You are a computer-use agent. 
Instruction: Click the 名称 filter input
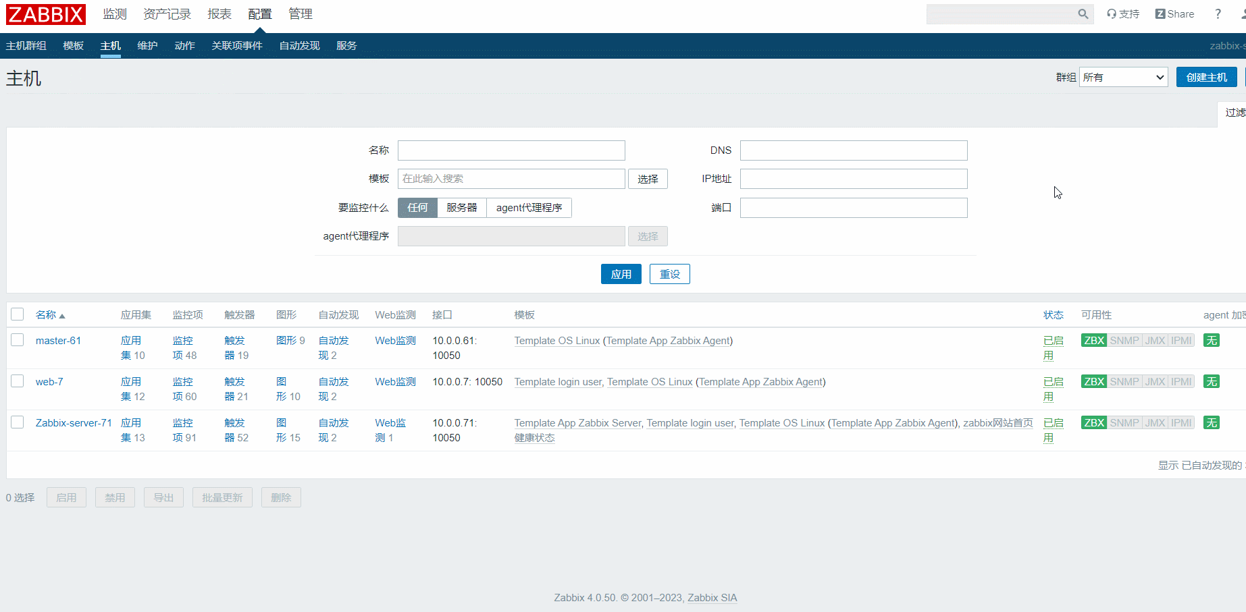click(x=511, y=150)
